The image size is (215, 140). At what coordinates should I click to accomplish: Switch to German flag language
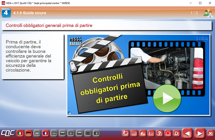coord(28,133)
